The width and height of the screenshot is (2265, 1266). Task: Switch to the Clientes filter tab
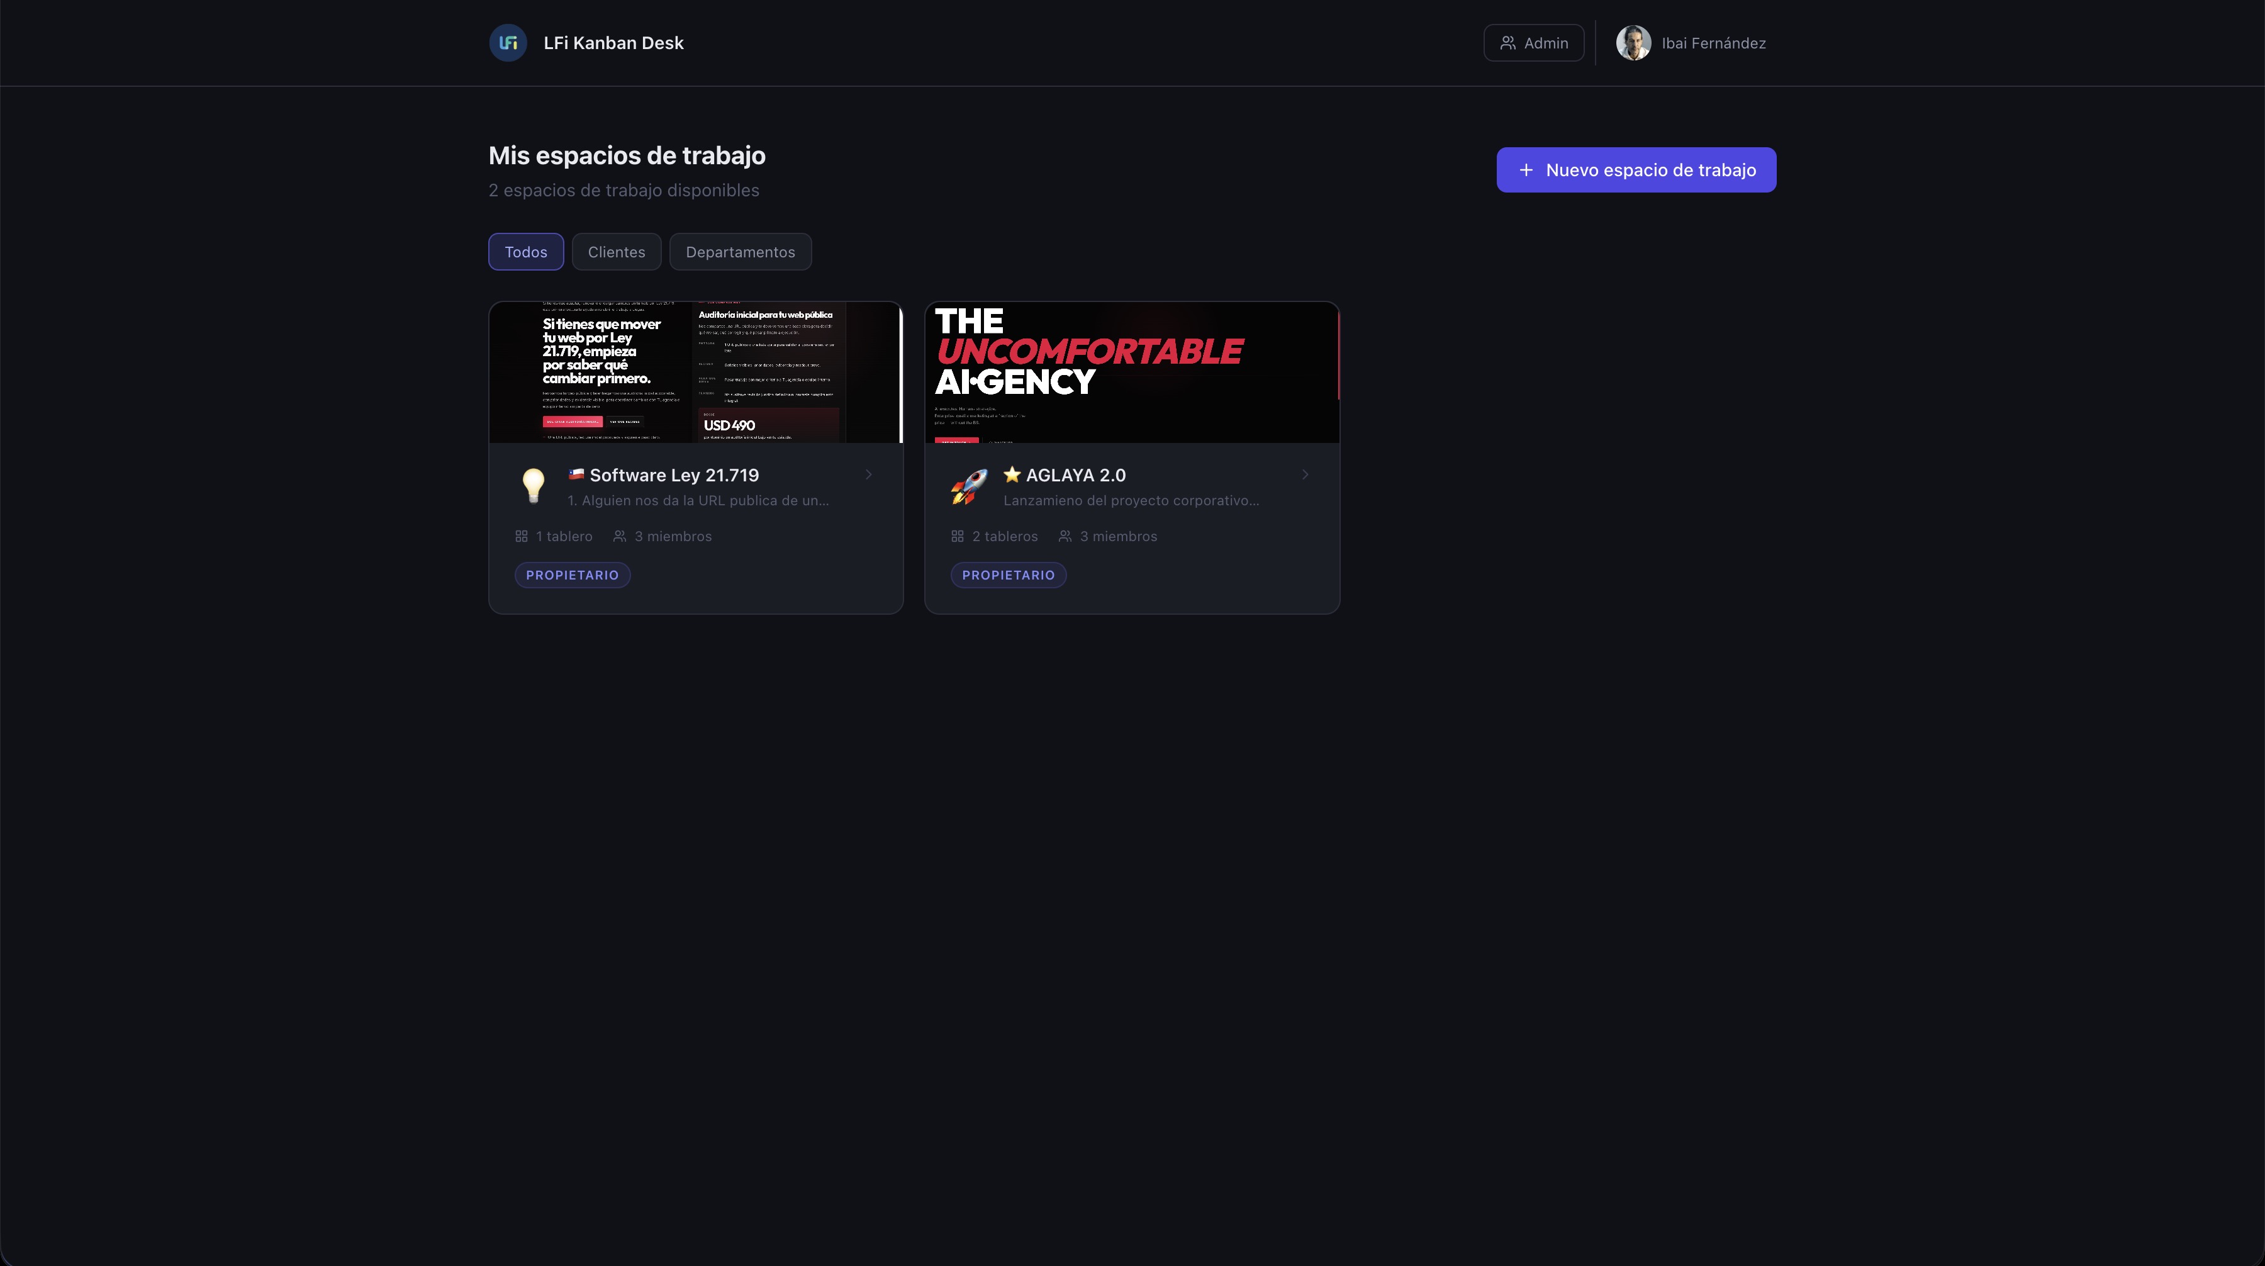(x=617, y=252)
